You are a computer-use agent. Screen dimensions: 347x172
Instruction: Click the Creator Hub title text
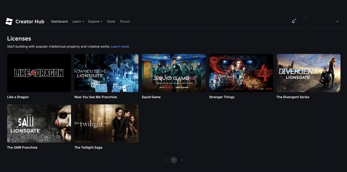coord(30,21)
